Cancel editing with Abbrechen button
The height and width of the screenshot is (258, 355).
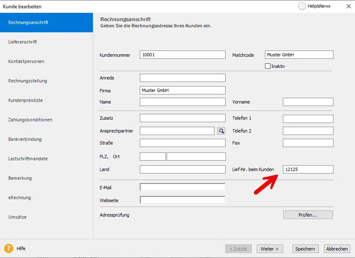tap(337, 249)
